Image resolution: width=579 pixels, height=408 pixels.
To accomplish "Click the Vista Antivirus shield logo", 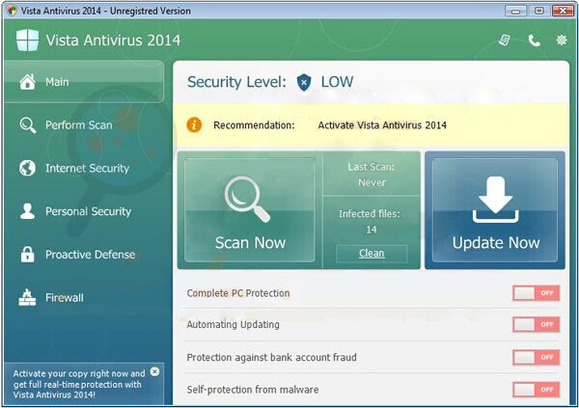I will (x=27, y=40).
